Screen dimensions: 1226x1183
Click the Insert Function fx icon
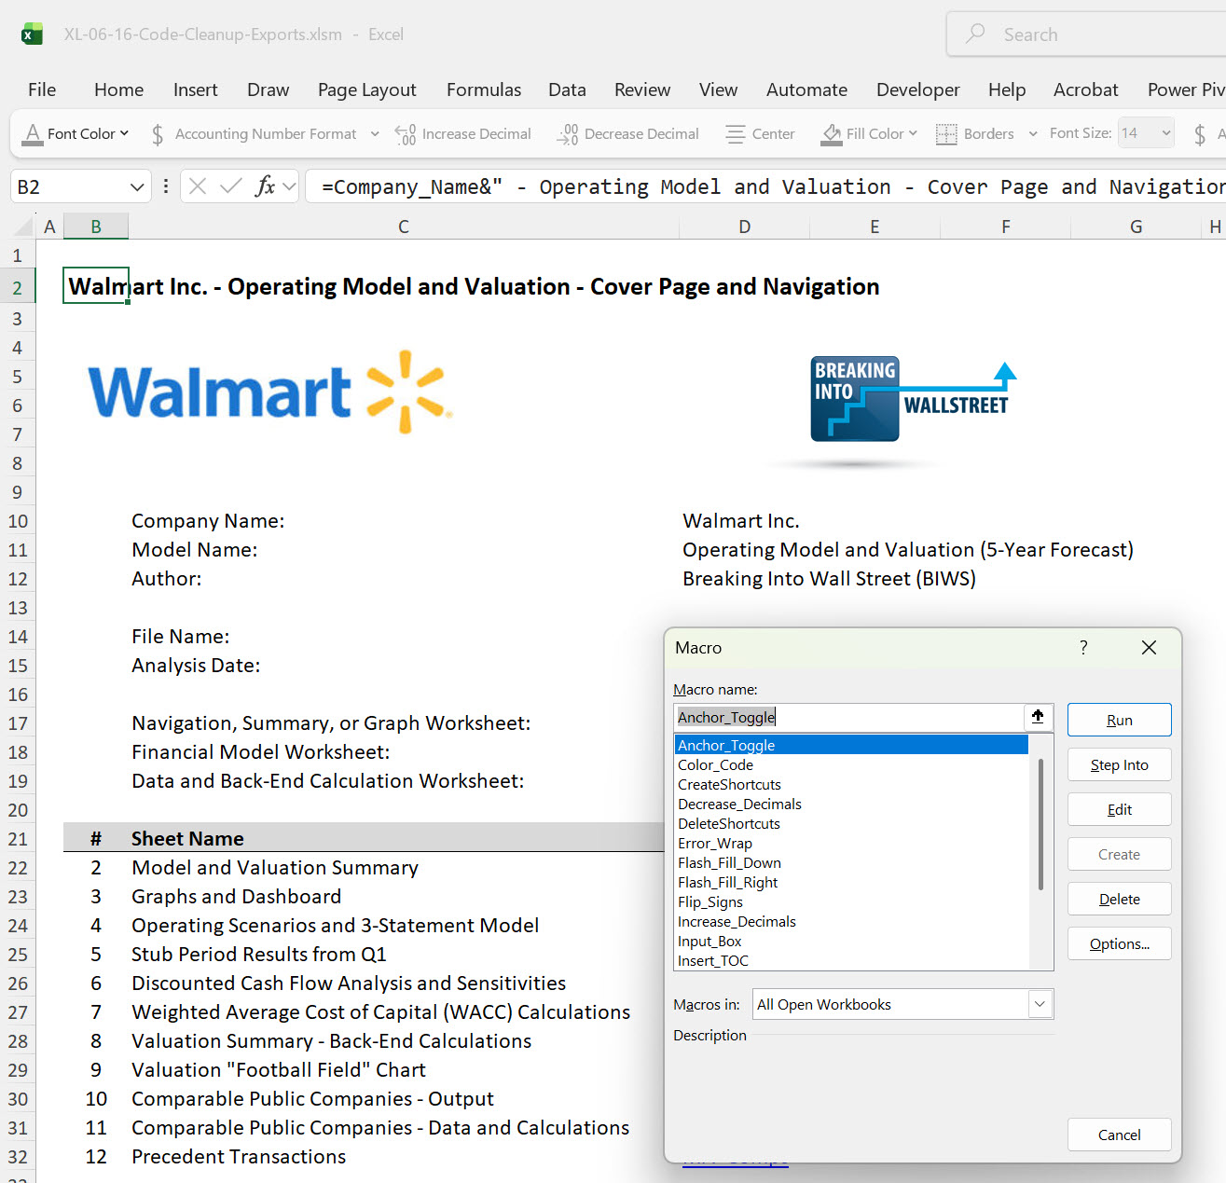click(266, 186)
